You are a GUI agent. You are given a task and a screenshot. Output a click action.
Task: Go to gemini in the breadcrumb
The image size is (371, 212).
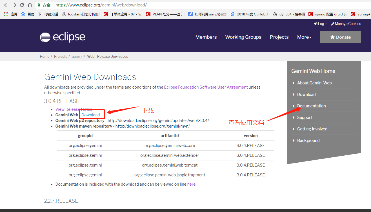click(77, 56)
